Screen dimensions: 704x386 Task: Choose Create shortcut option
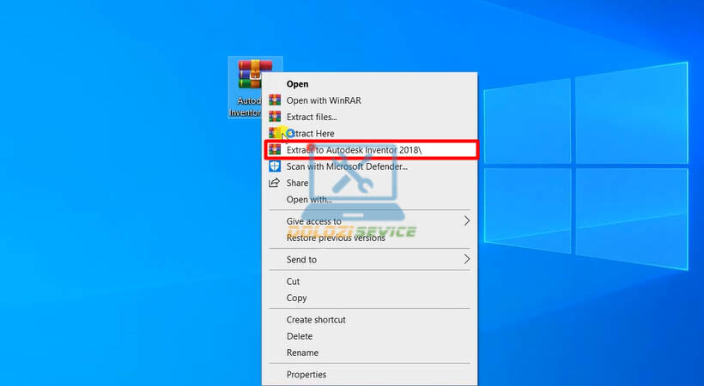pyautogui.click(x=316, y=319)
